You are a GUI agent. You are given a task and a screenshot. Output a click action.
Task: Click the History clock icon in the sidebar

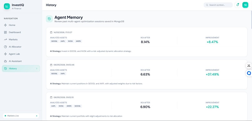pyautogui.click(x=5, y=68)
